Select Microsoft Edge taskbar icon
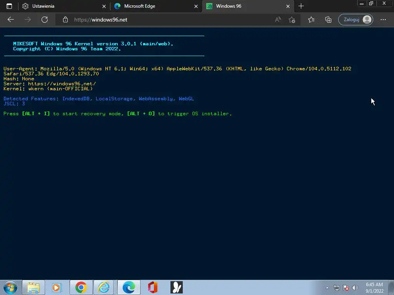Image resolution: width=394 pixels, height=295 pixels. click(x=129, y=287)
